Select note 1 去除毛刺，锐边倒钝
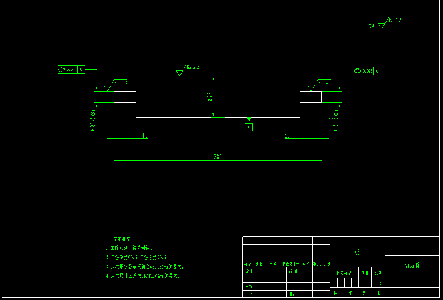This screenshot has width=443, height=300. point(130,248)
